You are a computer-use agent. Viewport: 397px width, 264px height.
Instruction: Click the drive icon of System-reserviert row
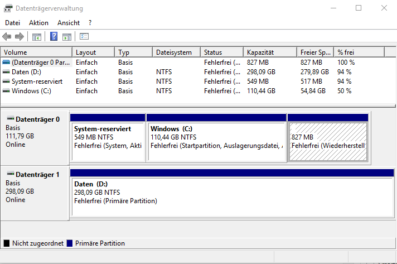click(x=6, y=81)
